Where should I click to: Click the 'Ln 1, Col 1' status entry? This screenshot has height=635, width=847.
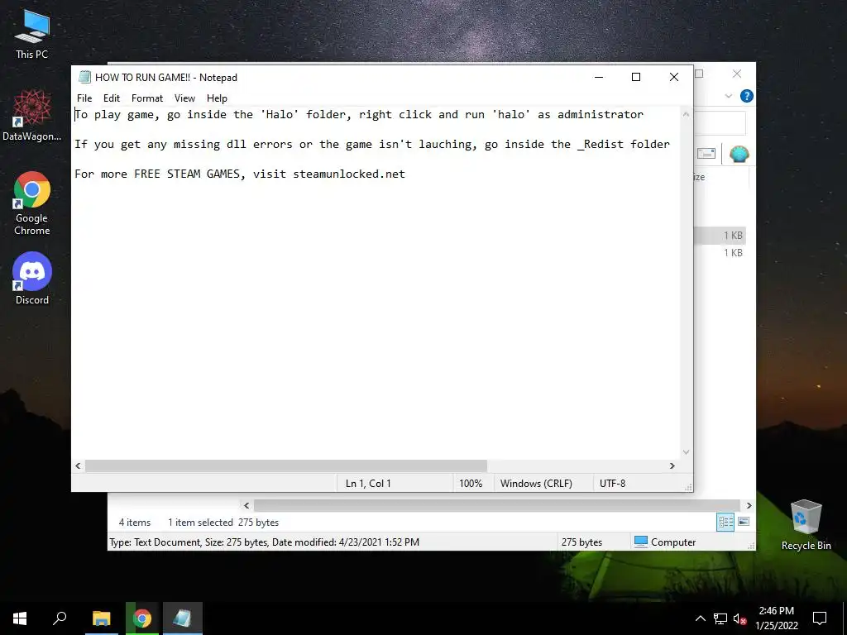(x=368, y=483)
